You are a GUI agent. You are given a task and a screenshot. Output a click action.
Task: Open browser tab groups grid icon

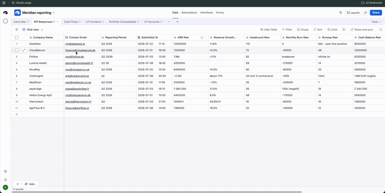(4, 3)
